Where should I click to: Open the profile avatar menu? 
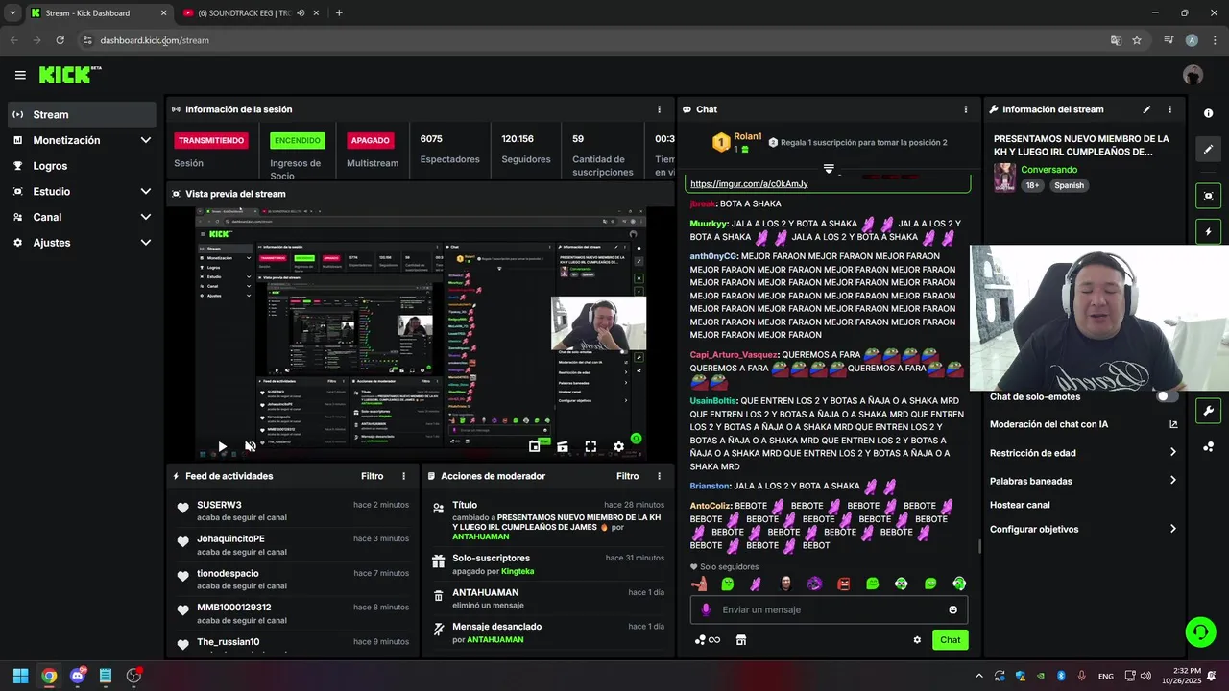pyautogui.click(x=1193, y=75)
